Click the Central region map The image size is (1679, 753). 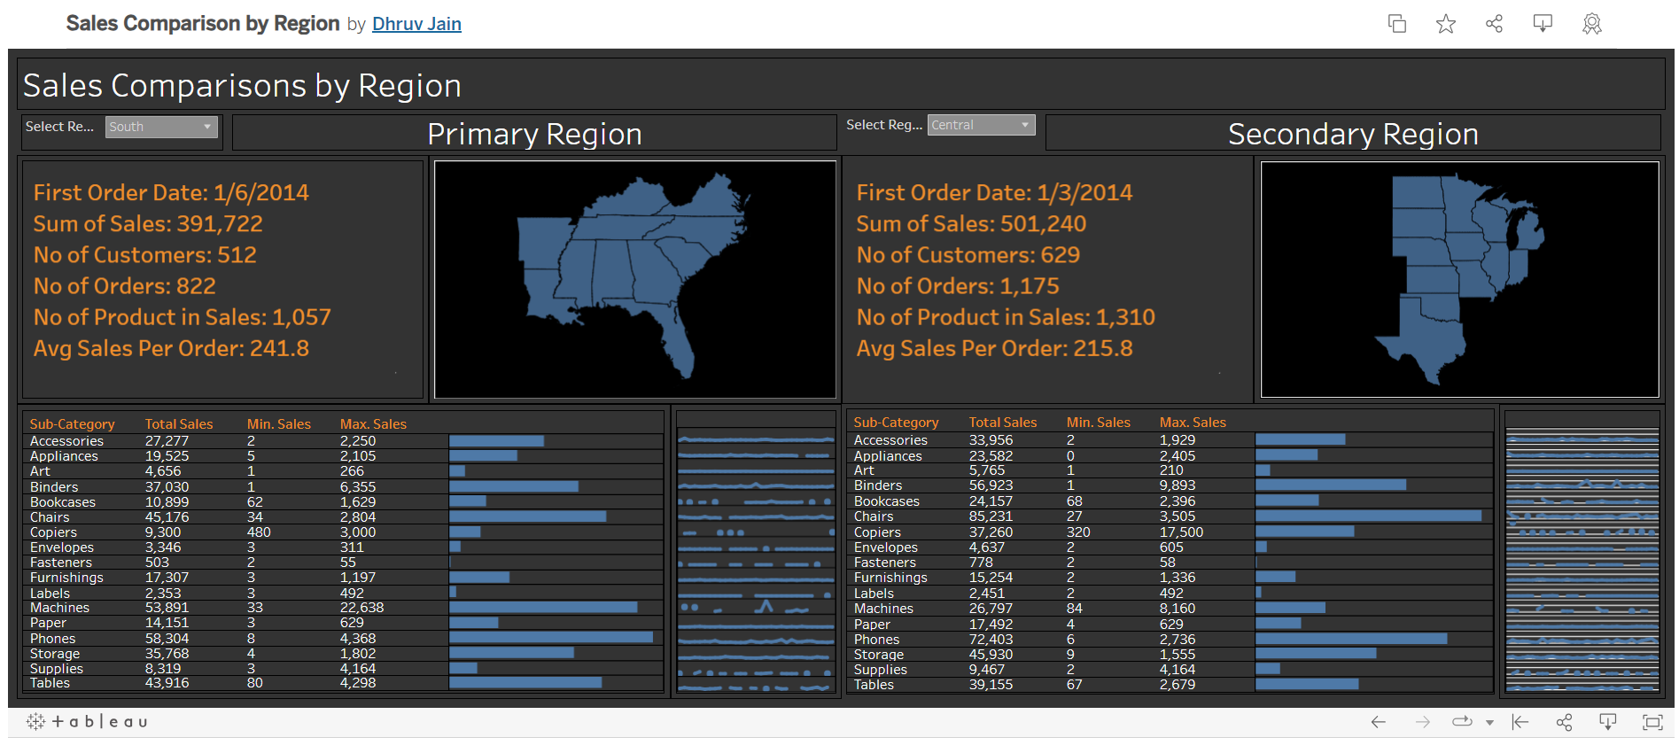tap(1453, 266)
